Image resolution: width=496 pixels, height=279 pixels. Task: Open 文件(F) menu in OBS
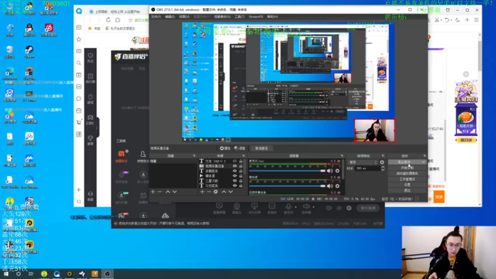(x=156, y=17)
